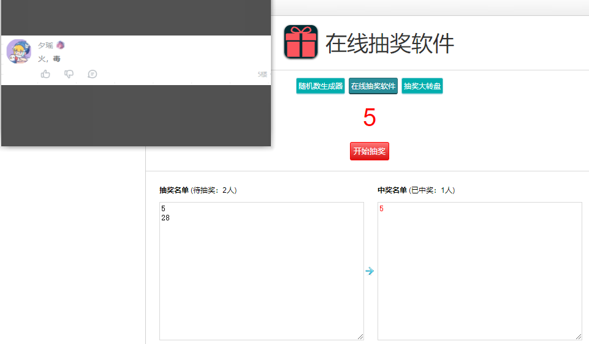
Task: Click the 5楼 floor label
Action: 262,74
